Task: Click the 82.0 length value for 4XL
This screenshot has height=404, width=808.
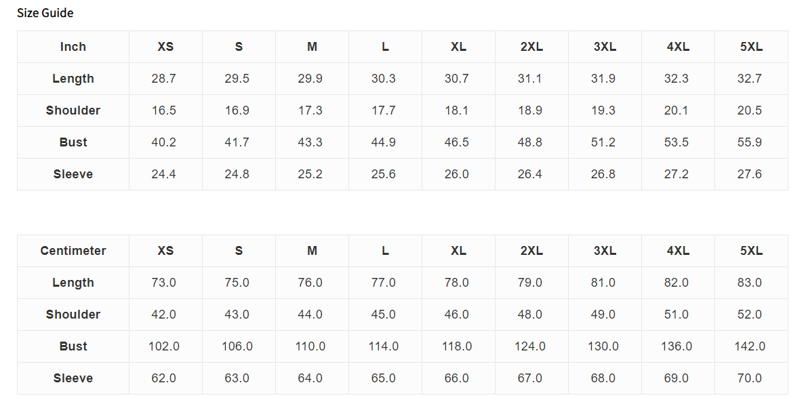Action: pos(676,283)
